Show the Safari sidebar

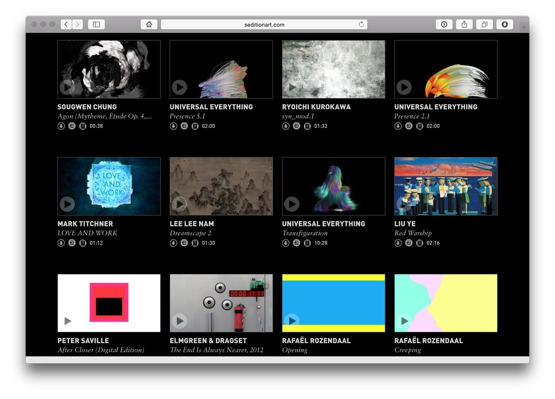point(96,25)
